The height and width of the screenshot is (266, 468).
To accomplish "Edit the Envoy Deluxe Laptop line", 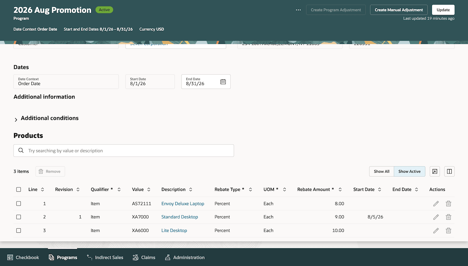I will click(x=436, y=204).
